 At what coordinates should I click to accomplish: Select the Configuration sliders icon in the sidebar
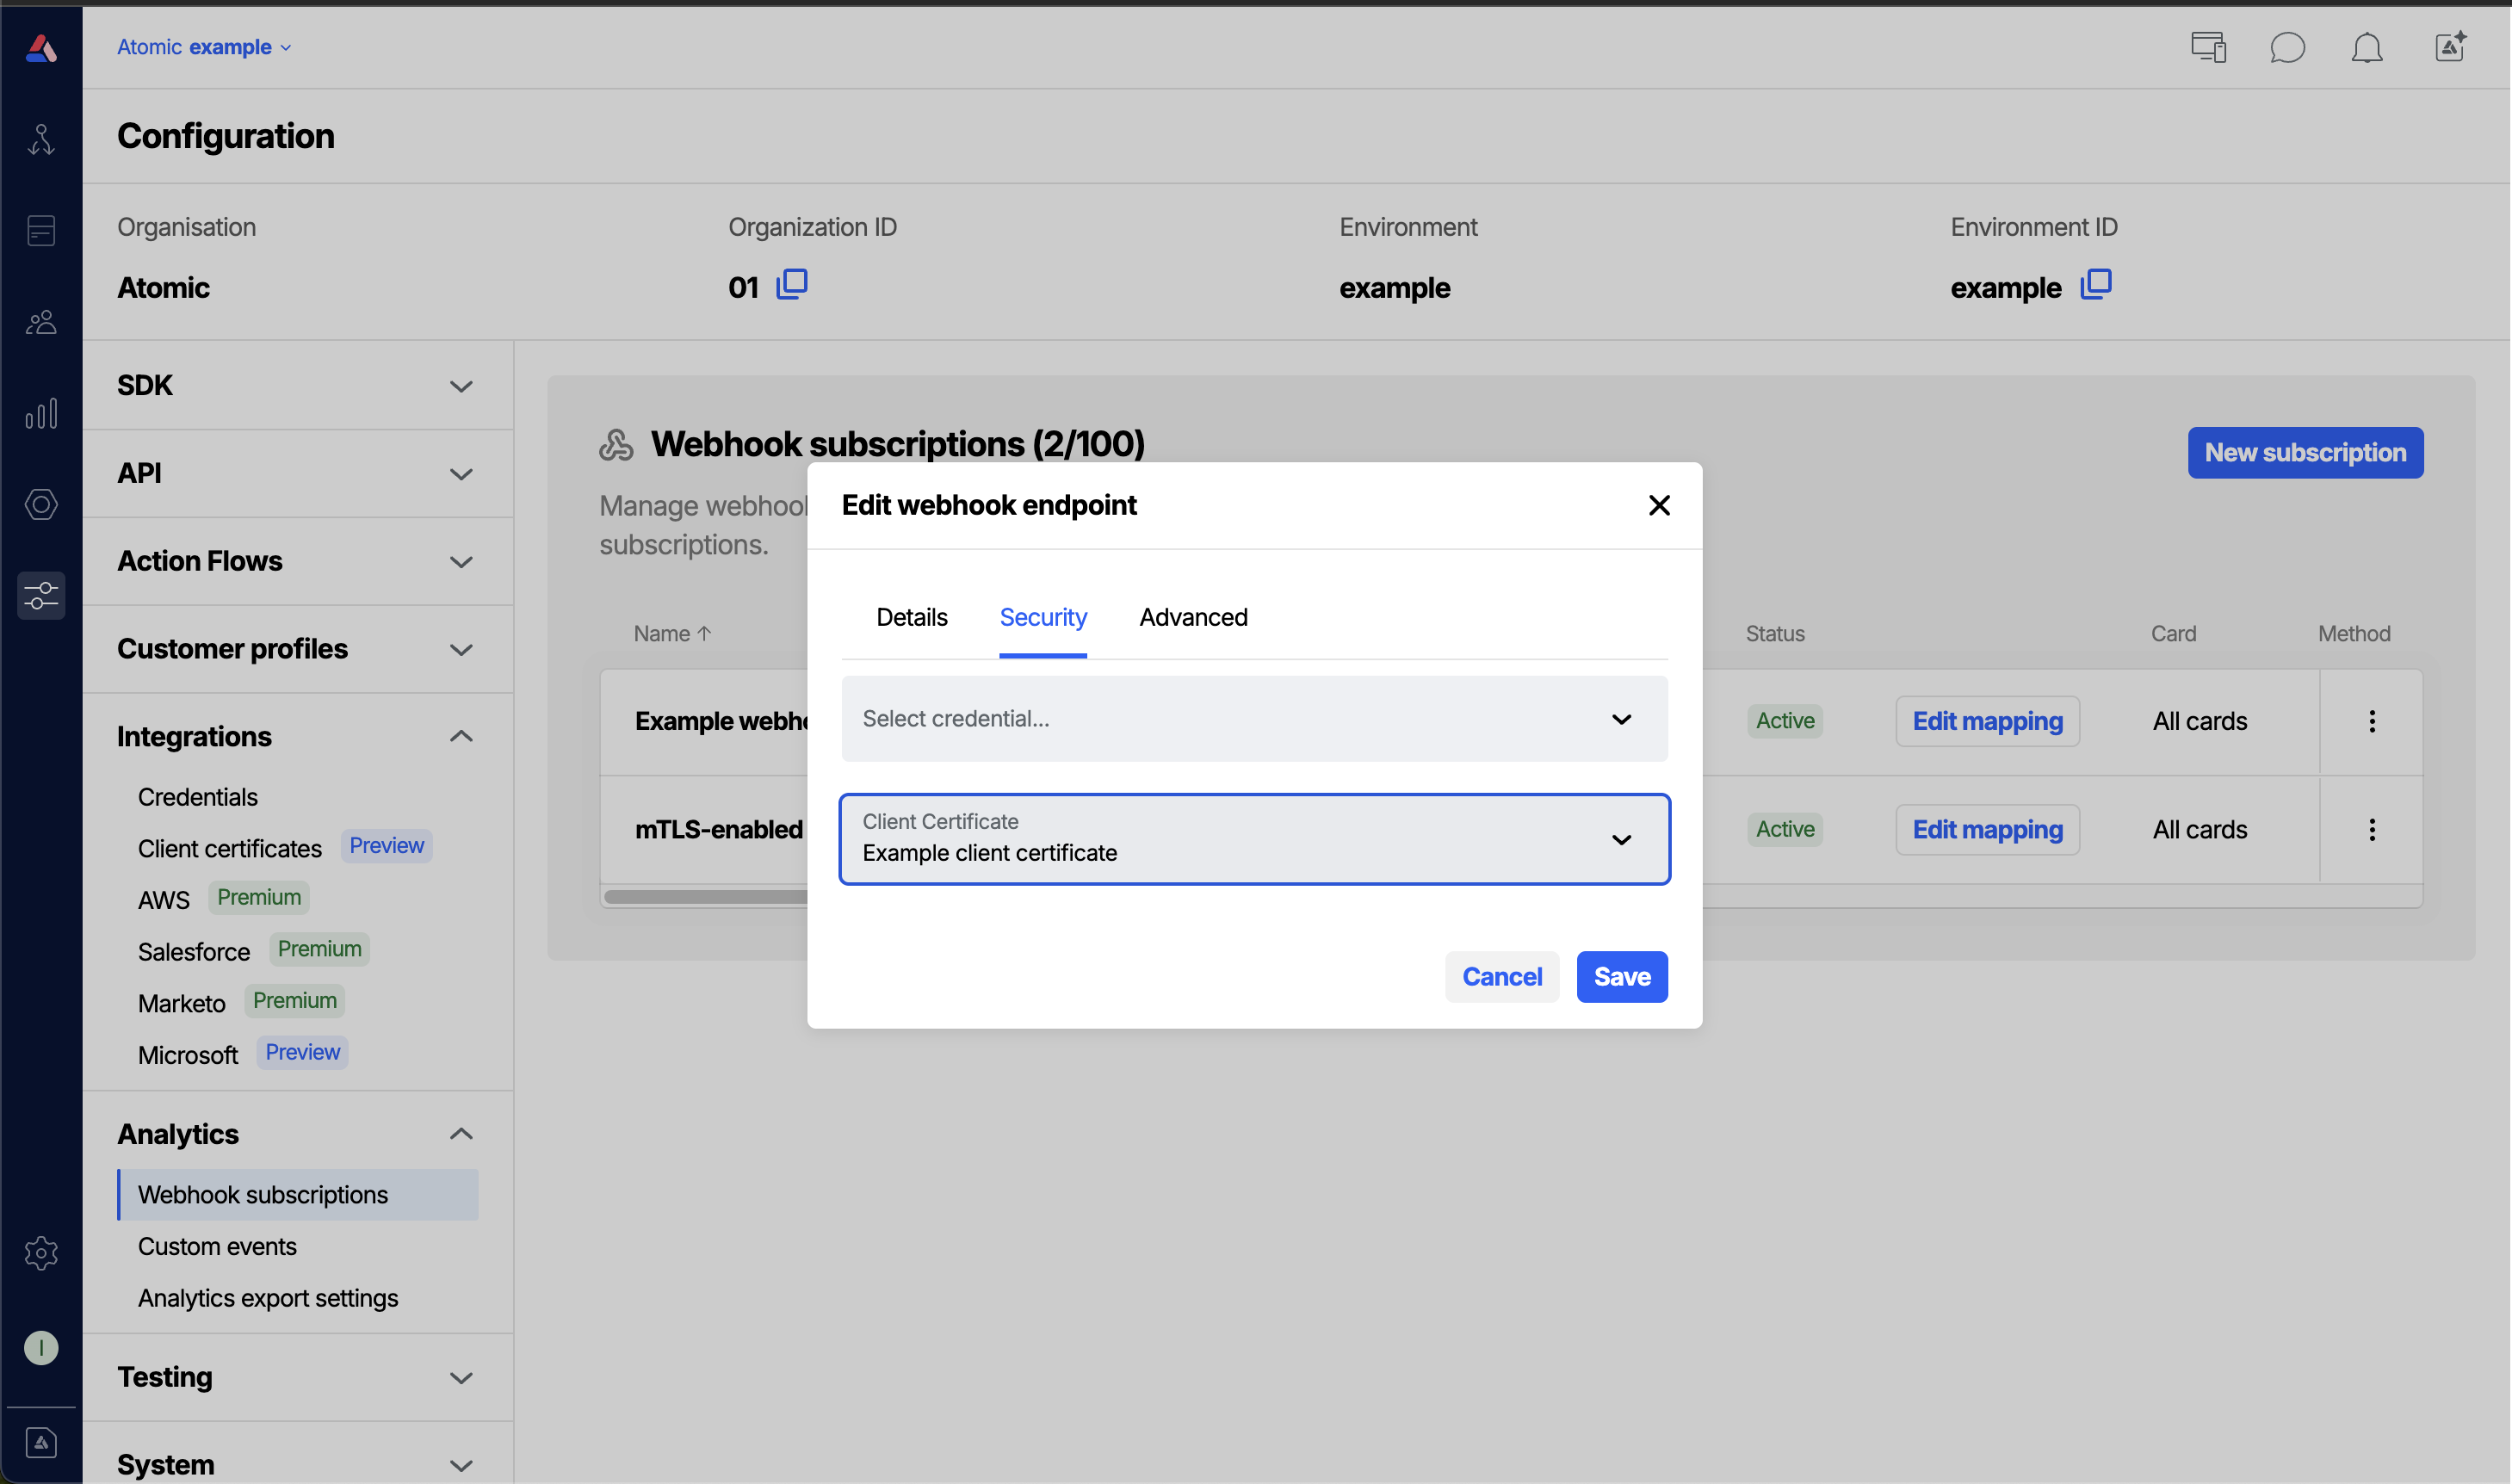click(40, 595)
